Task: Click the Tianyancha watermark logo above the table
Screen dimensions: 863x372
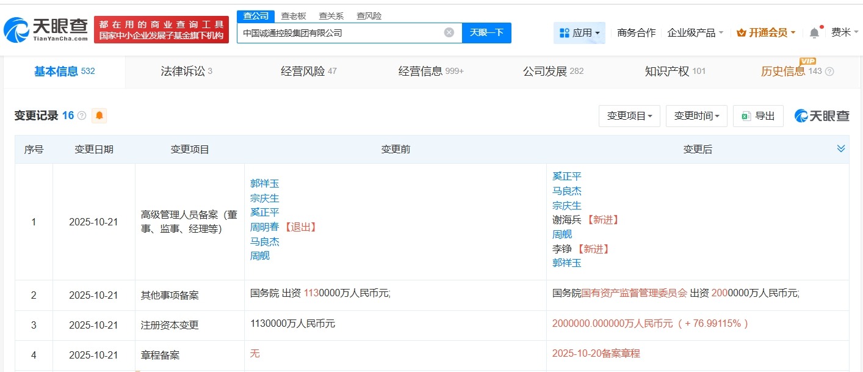Action: pyautogui.click(x=821, y=115)
